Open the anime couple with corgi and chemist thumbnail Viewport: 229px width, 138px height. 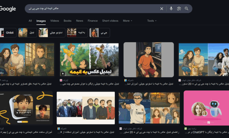pyautogui.click(x=27, y=60)
